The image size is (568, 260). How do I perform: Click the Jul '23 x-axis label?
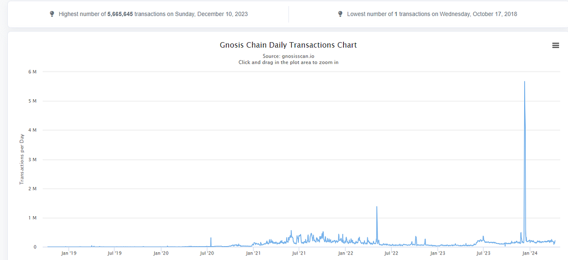tap(483, 253)
